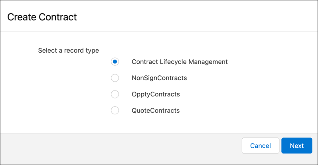This screenshot has height=165, width=318.
Task: Click the OpptyContracts label text
Action: tap(156, 94)
